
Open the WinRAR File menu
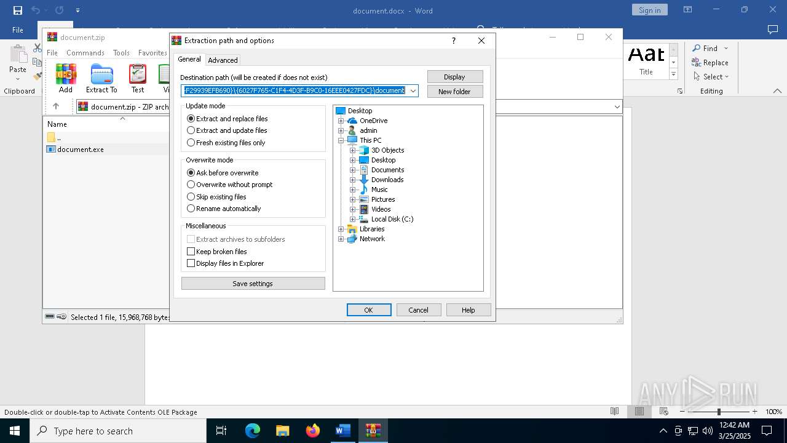click(52, 53)
